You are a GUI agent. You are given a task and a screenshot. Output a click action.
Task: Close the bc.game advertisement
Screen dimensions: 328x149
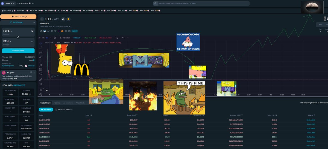pos(34,72)
